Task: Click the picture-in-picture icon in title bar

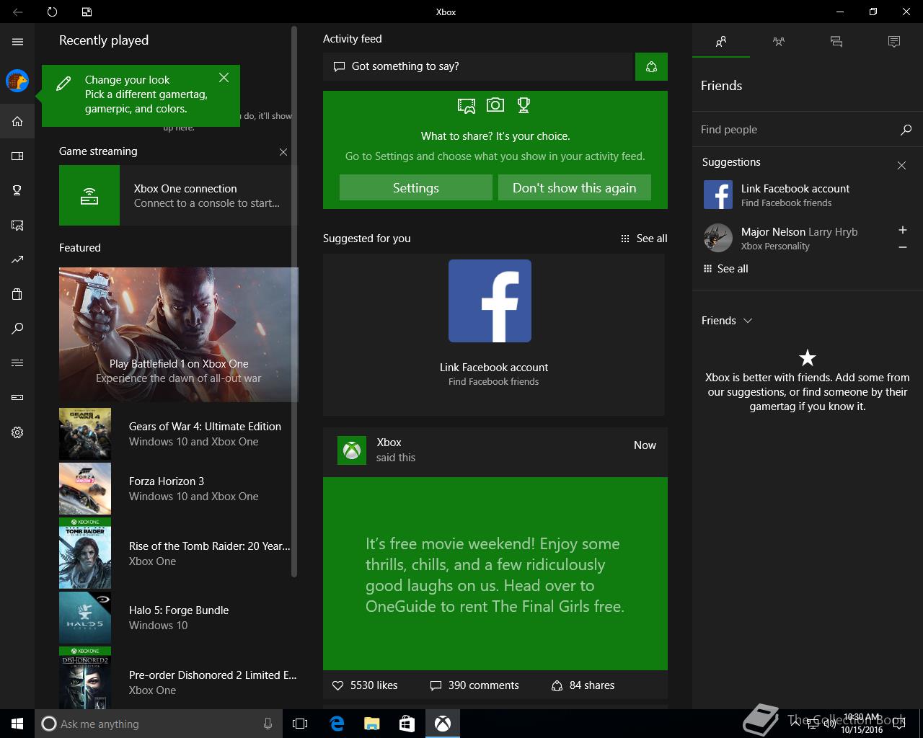Action: [87, 12]
